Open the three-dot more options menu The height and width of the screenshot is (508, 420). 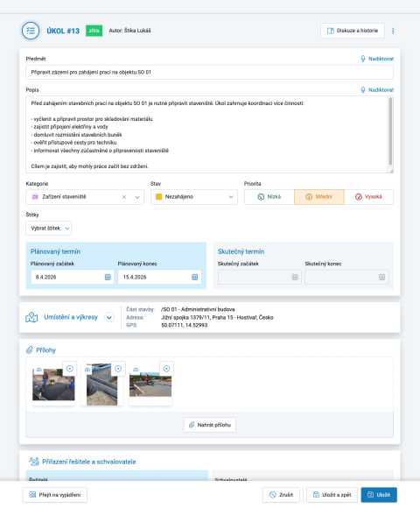(393, 31)
